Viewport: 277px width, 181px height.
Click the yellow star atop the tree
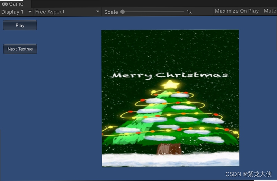pyautogui.click(x=170, y=84)
